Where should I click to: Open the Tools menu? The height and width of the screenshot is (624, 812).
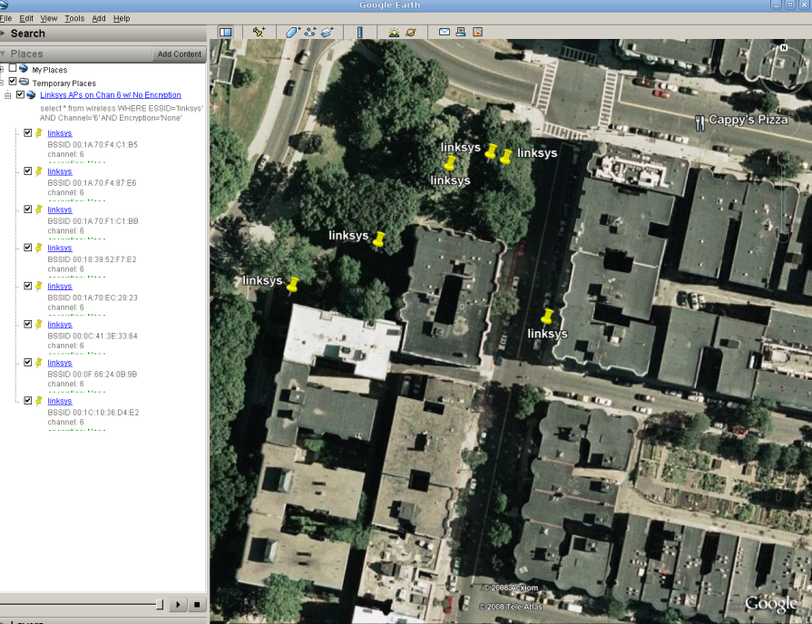click(x=74, y=18)
